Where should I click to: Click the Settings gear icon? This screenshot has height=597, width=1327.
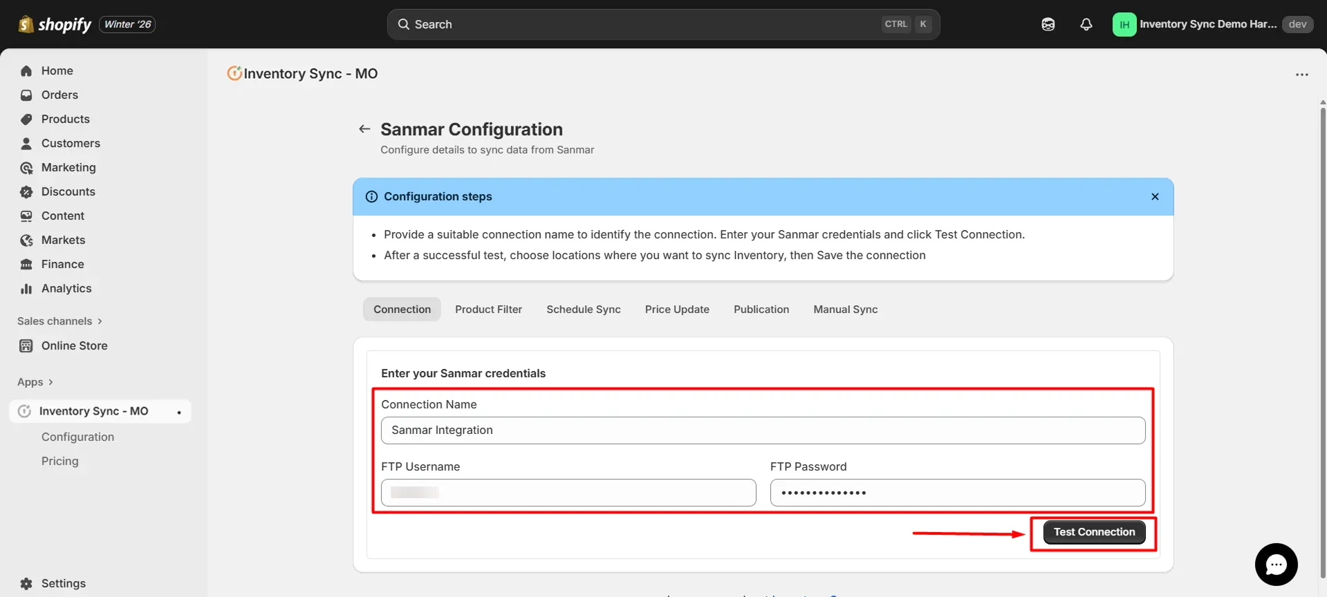26,583
